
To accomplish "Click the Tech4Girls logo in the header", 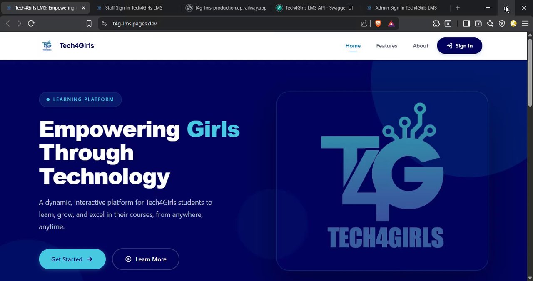I will point(47,46).
